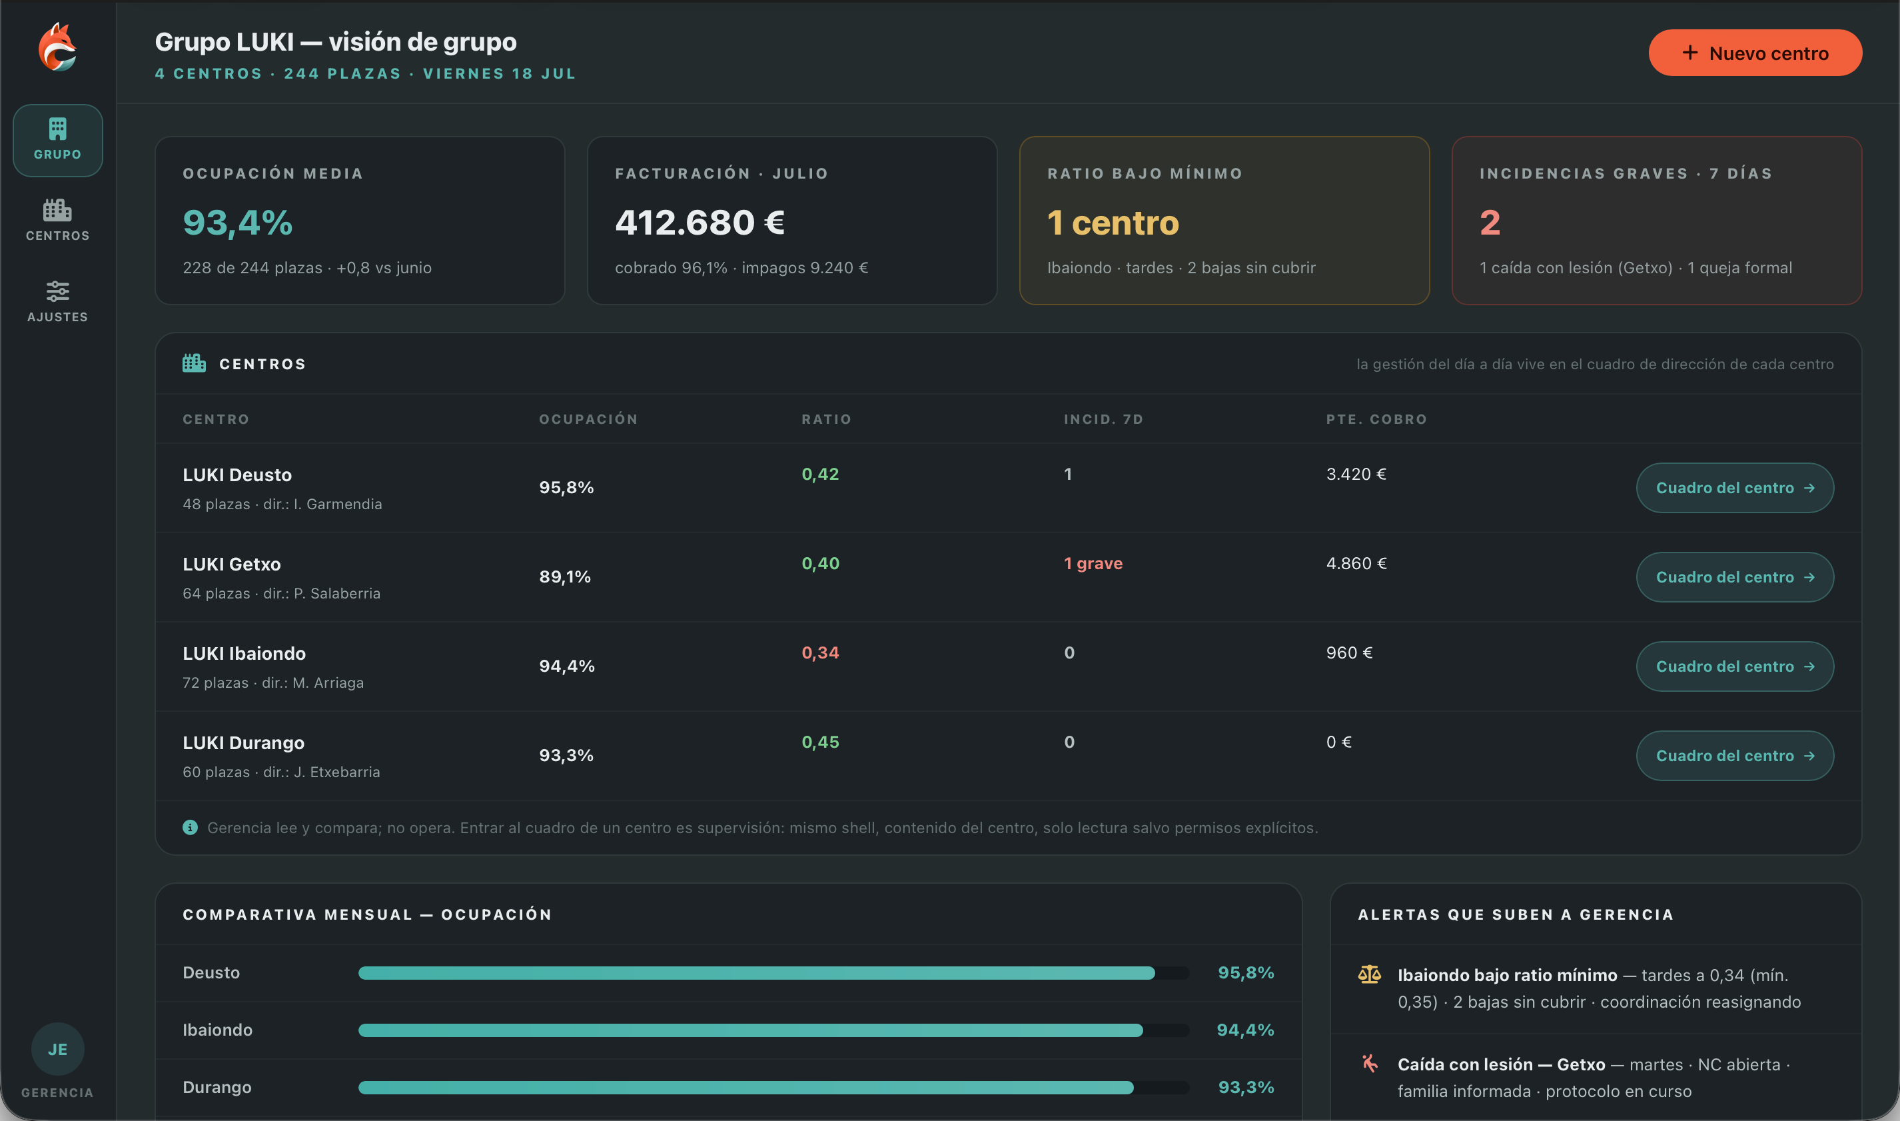Click the buildings icon beside Centros heading
Screen dimensions: 1900x1121
point(194,363)
